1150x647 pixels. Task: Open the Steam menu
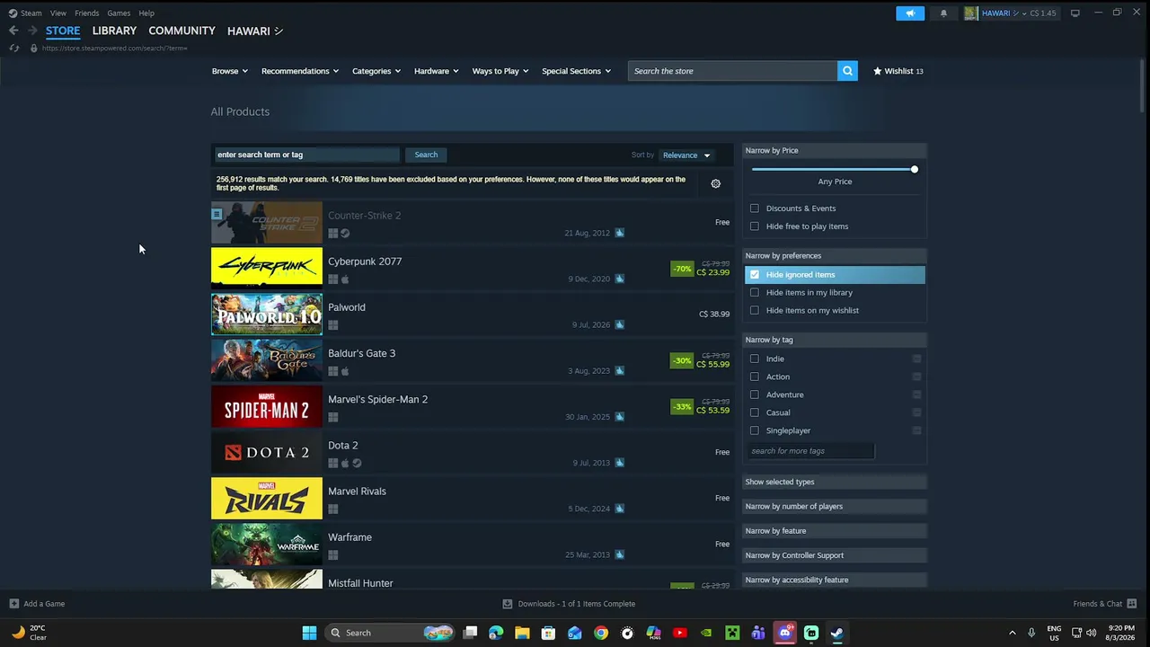click(x=31, y=13)
